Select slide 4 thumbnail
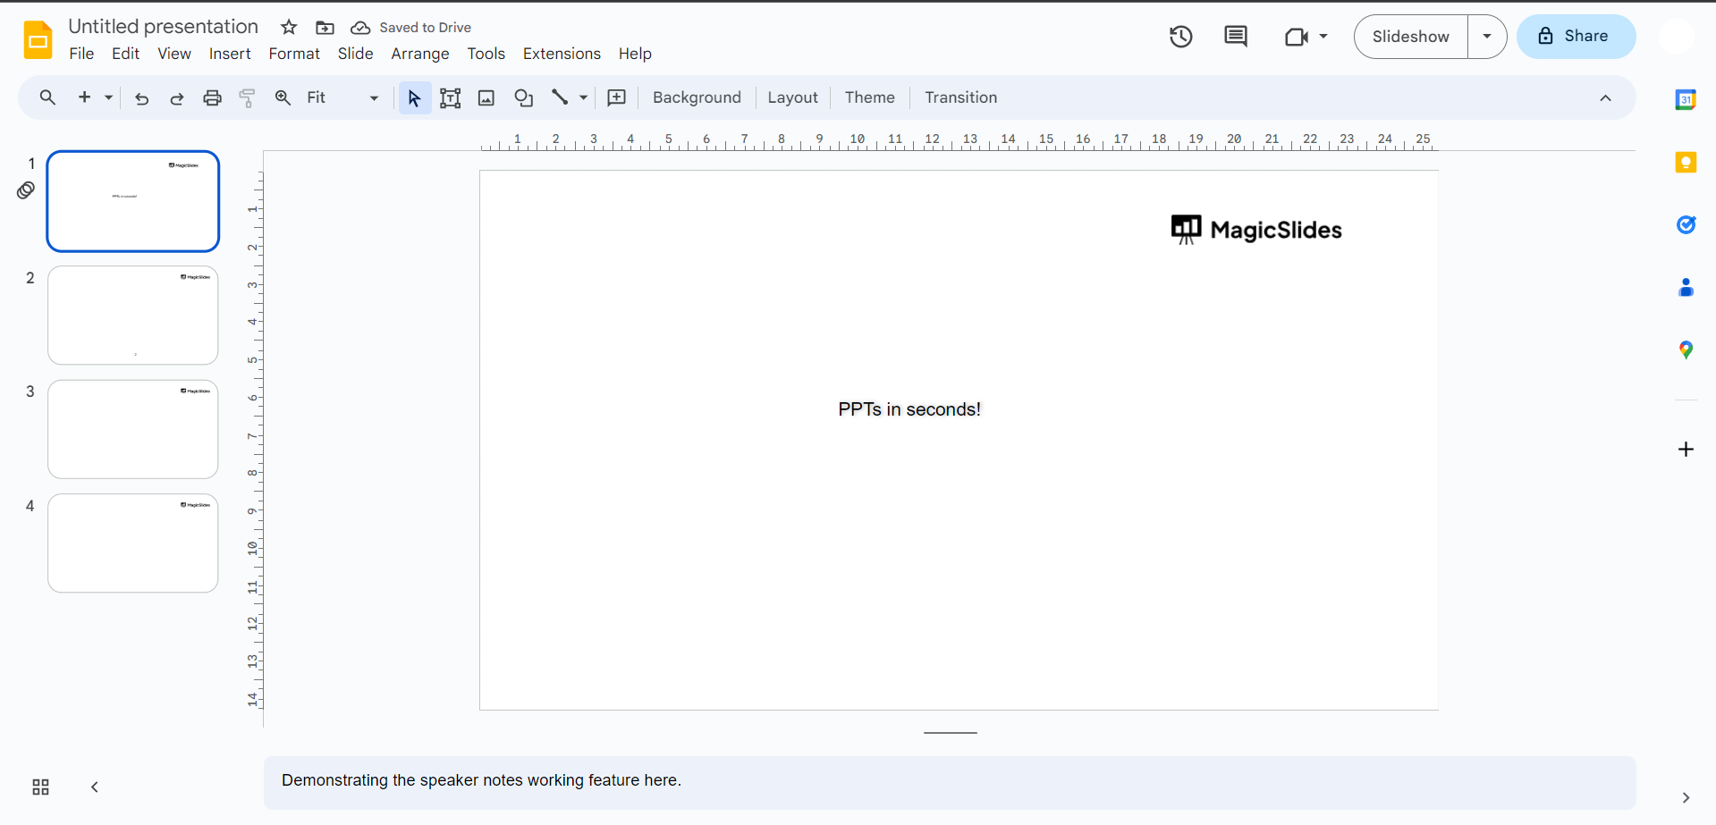This screenshot has width=1716, height=825. (133, 543)
